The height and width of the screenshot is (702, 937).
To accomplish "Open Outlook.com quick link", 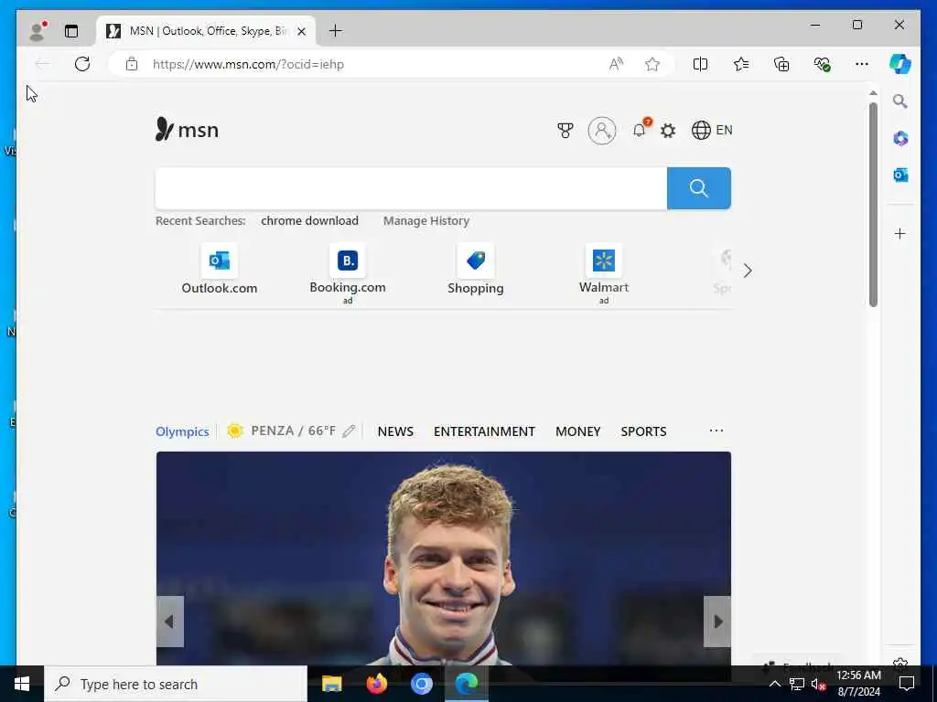I will click(x=220, y=270).
